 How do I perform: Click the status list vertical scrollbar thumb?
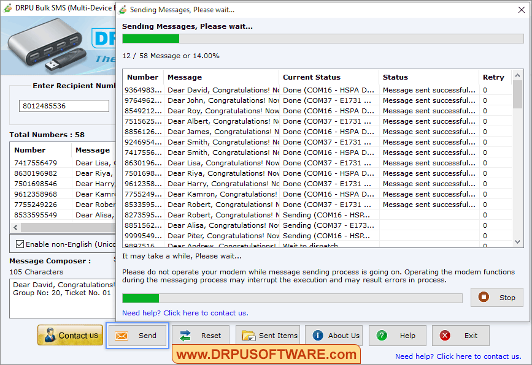(517, 94)
